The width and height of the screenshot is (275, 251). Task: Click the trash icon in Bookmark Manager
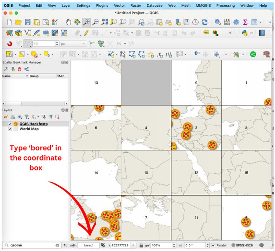[20, 69]
